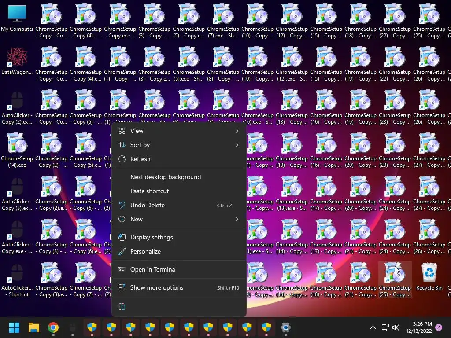Choose View in the context menu

[179, 131]
